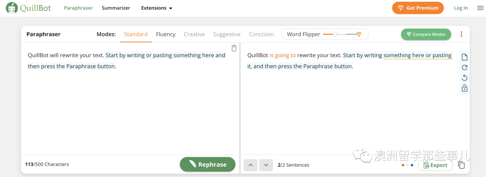The image size is (486, 177).
Task: Select the Creative mode tab
Action: [x=194, y=34]
